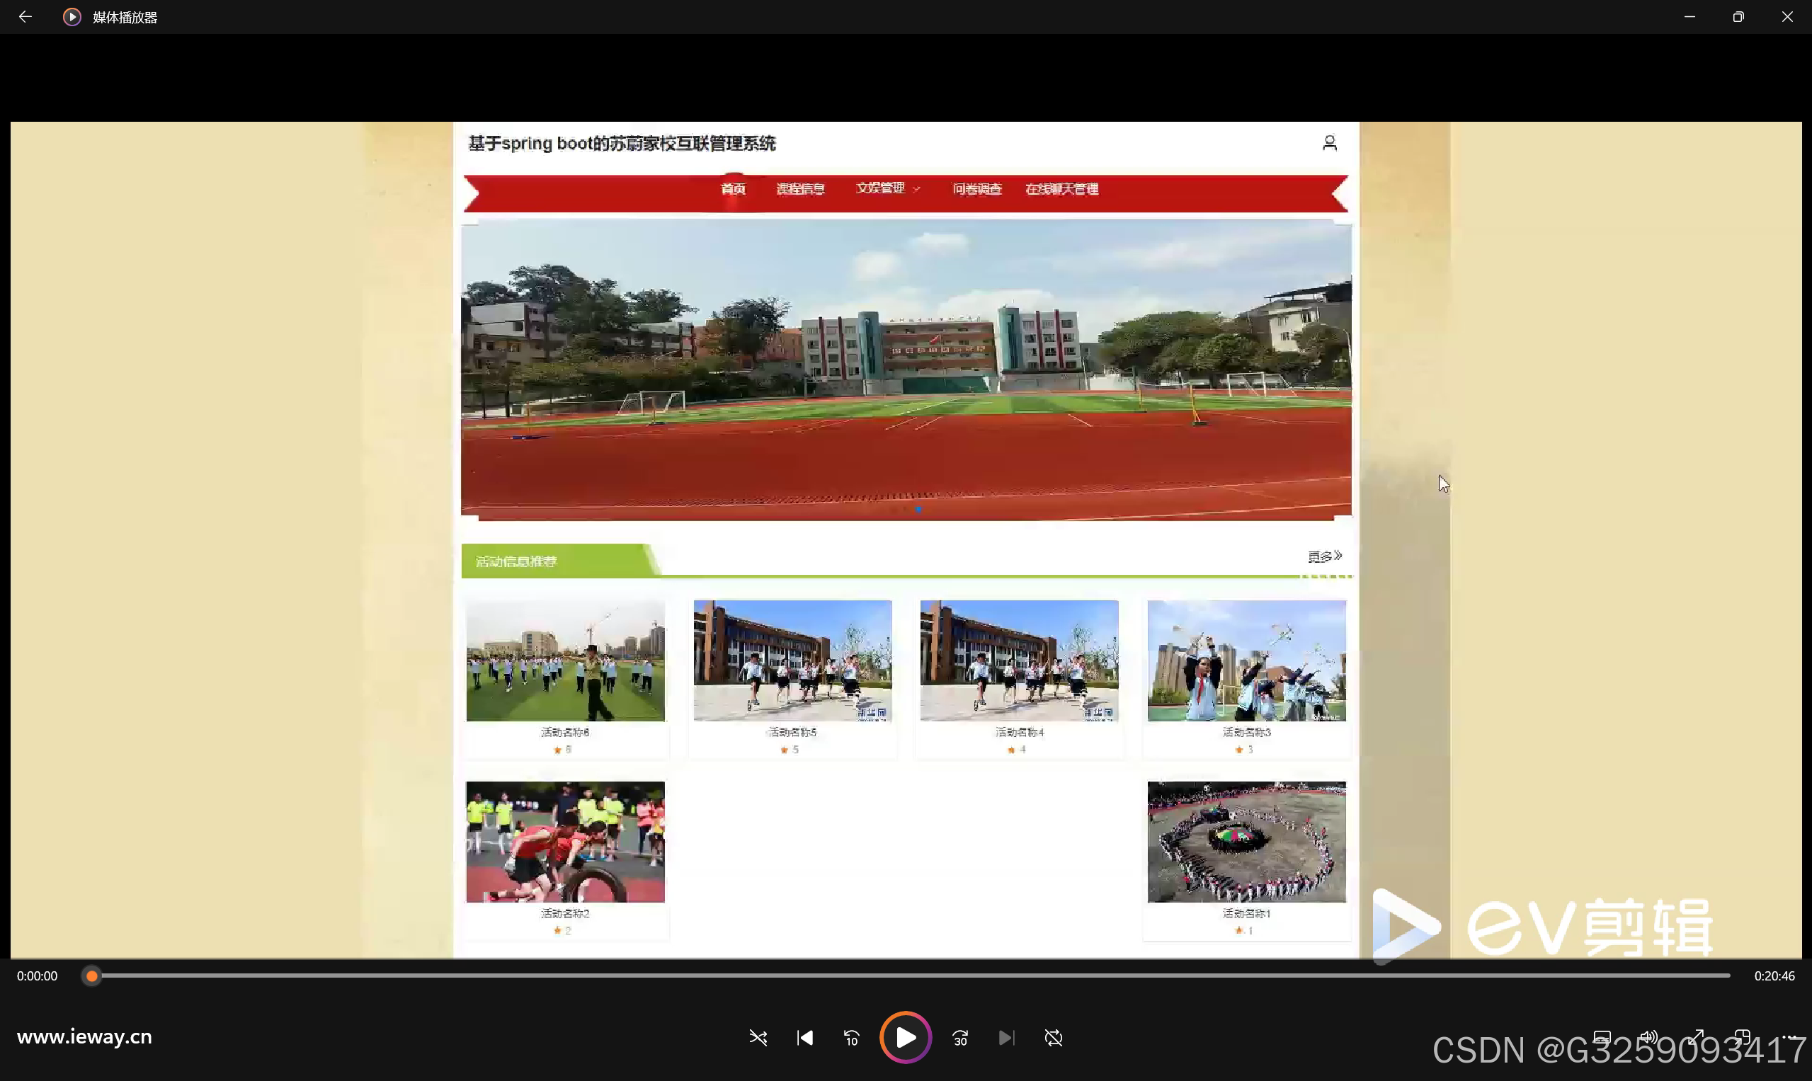Open the 活动名称6 thumbnail
Image resolution: width=1812 pixels, height=1081 pixels.
point(565,660)
